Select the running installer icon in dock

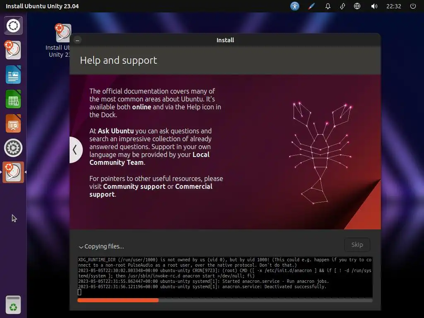13,172
